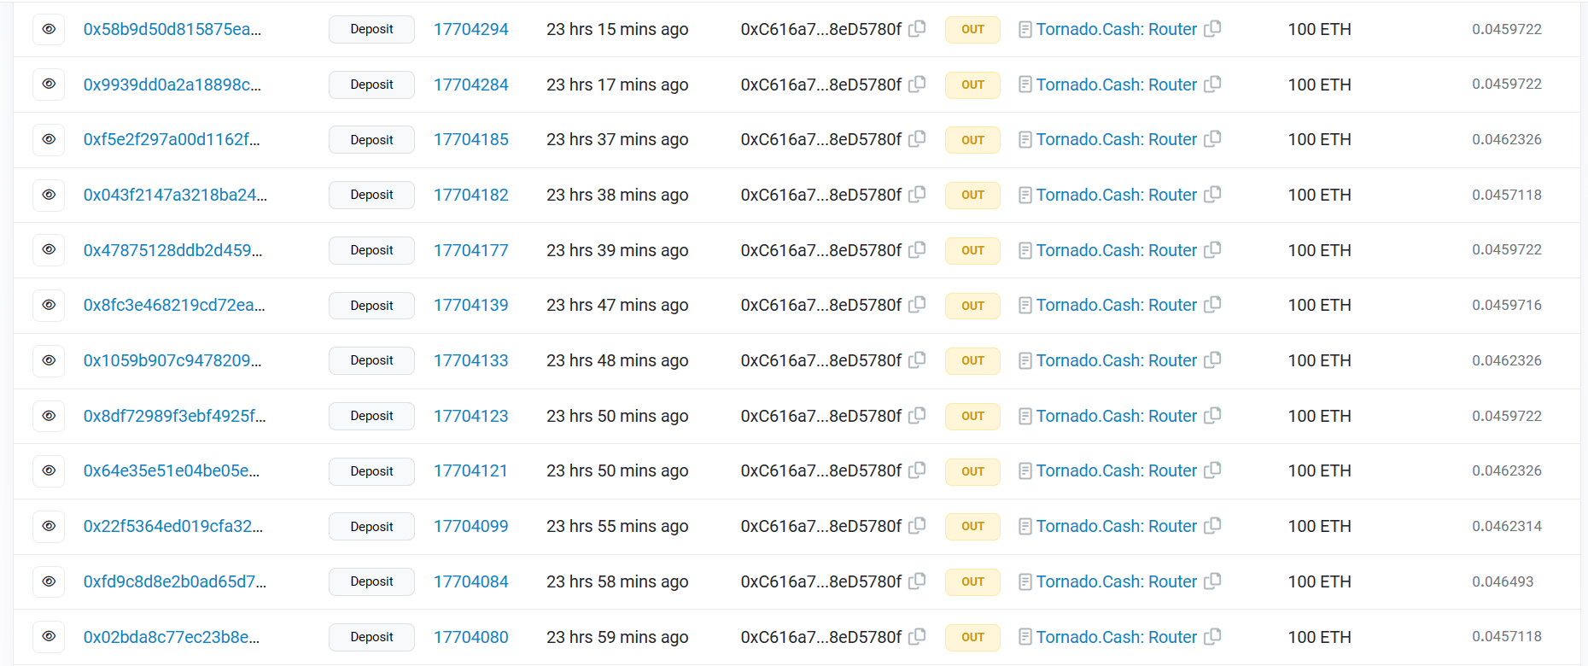Click the Deposit method badge for block 17704084
This screenshot has width=1588, height=666.
click(x=371, y=581)
